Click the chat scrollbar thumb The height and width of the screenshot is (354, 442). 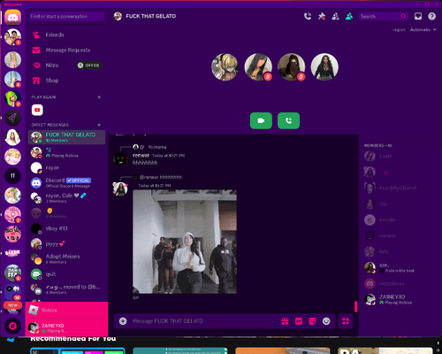(355, 306)
